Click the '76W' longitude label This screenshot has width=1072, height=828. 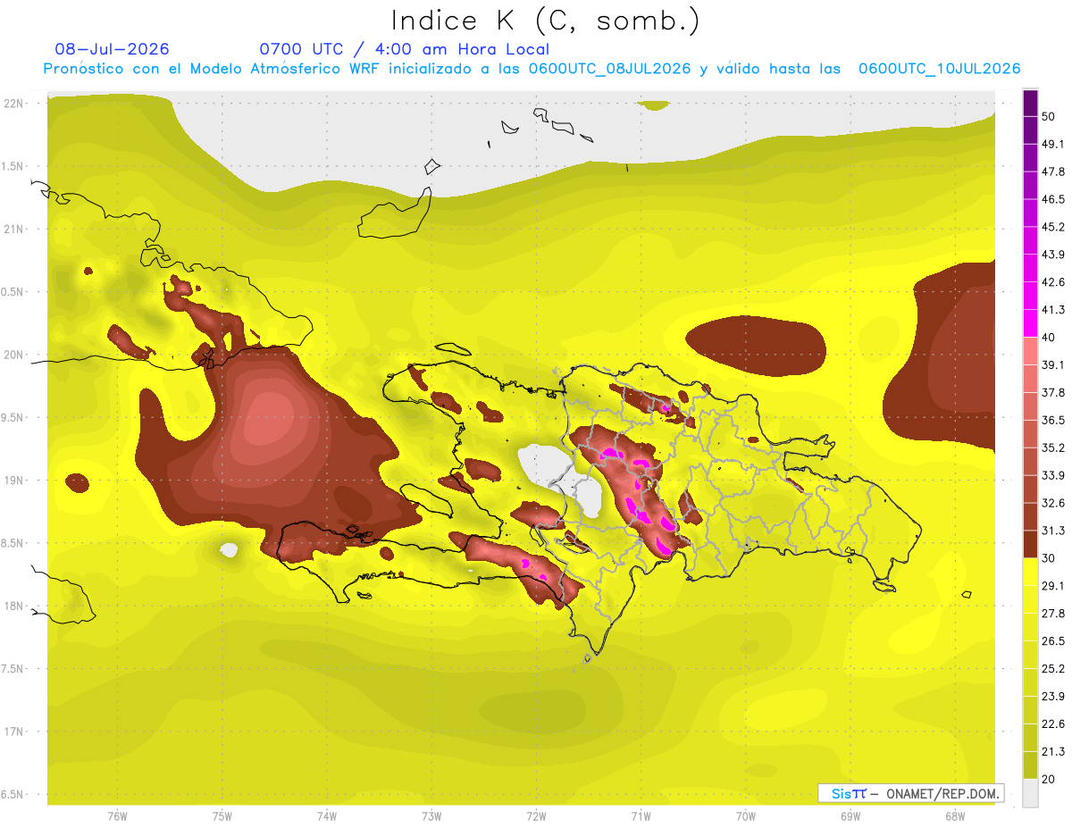click(117, 816)
